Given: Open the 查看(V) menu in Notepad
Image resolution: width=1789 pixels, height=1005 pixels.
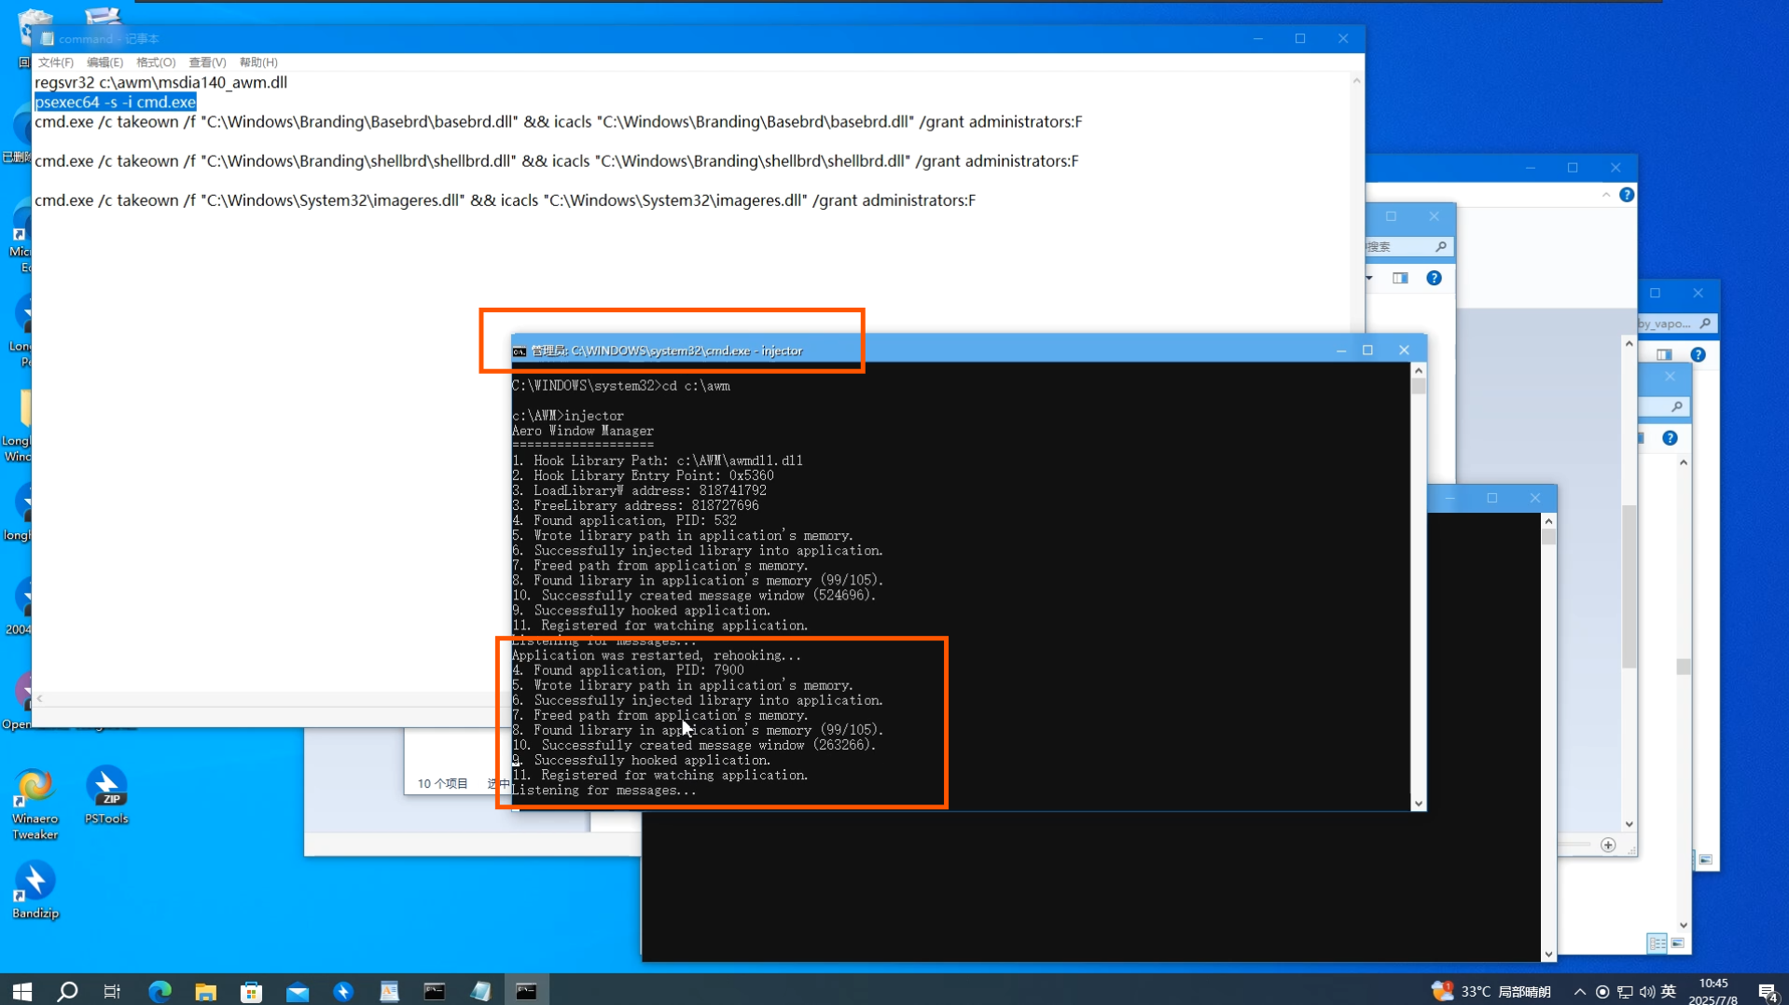Looking at the screenshot, I should 207,62.
